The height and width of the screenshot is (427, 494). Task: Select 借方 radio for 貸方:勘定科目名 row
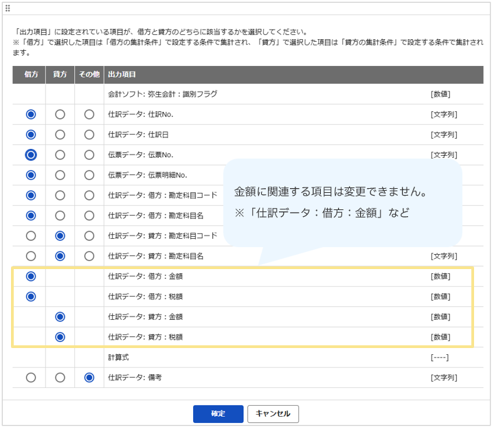tap(31, 256)
